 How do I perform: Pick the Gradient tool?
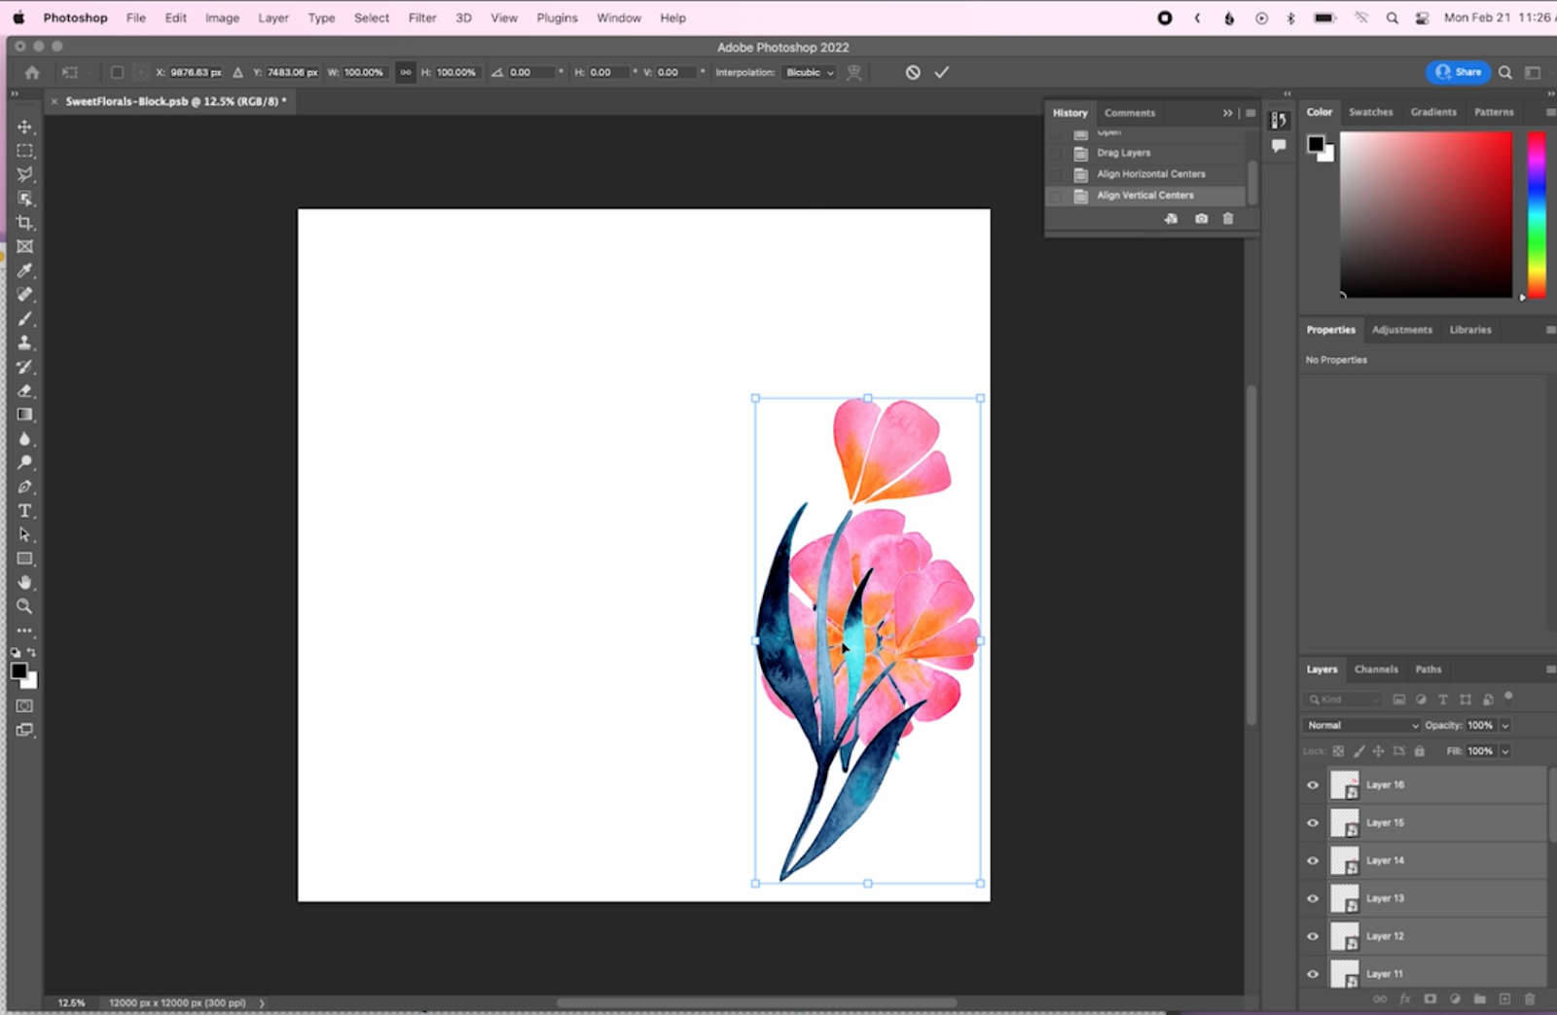25,415
